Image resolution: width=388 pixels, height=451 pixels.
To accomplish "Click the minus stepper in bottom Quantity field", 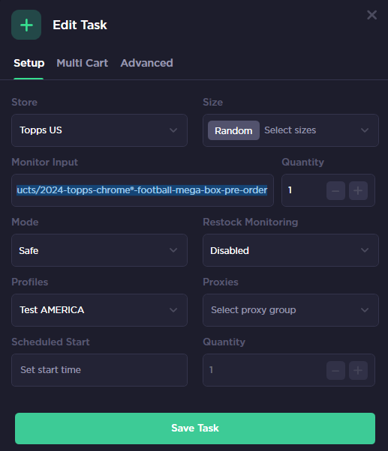I will tap(335, 370).
